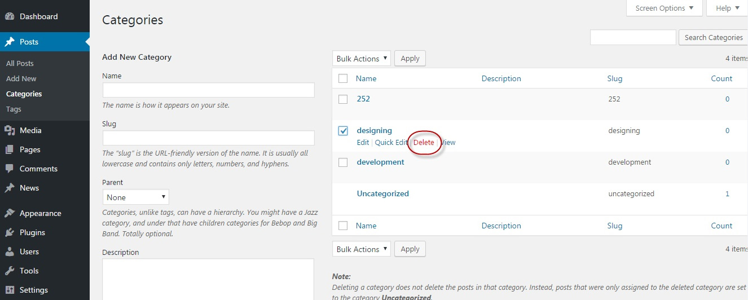Expand the Screen Options panel
This screenshot has width=748, height=300.
tap(665, 8)
